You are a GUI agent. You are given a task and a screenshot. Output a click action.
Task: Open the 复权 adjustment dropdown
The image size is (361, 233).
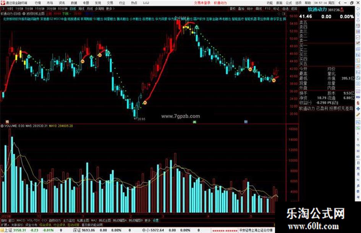tap(233, 8)
